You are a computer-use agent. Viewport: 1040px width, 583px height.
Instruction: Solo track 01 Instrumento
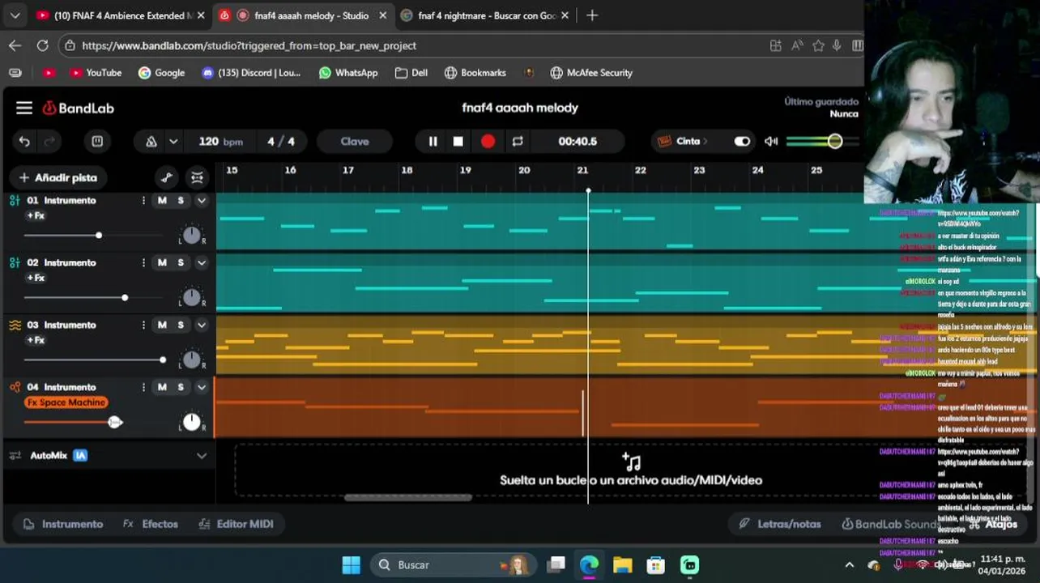(181, 200)
